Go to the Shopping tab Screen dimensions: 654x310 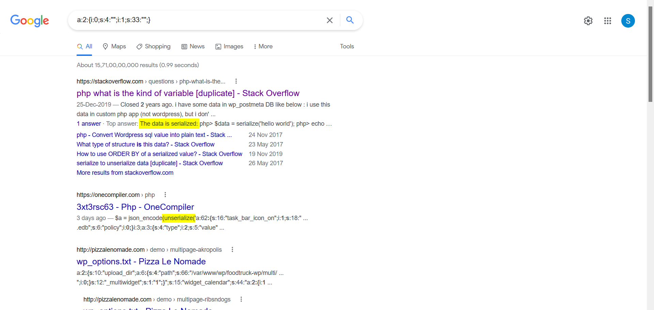(153, 46)
